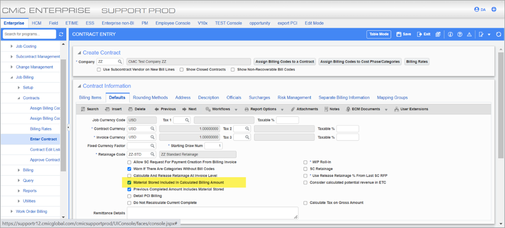Click the Save icon in the header
Viewport: 505px width, 228px height.
[x=398, y=34]
